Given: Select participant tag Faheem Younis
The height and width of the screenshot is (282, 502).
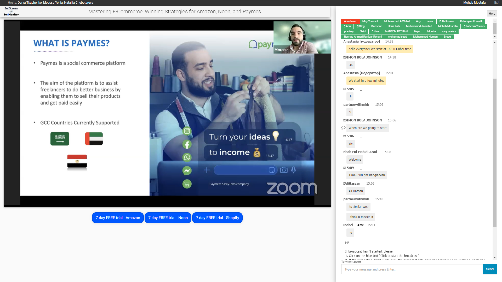Looking at the screenshot, I should [x=474, y=26].
